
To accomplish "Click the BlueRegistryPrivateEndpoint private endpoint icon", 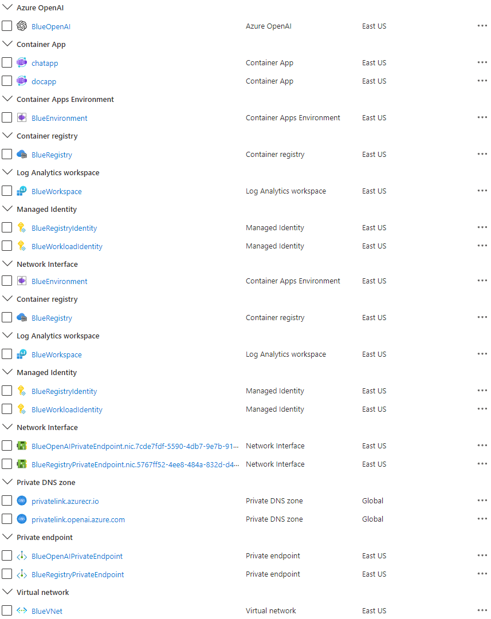I will tap(22, 574).
